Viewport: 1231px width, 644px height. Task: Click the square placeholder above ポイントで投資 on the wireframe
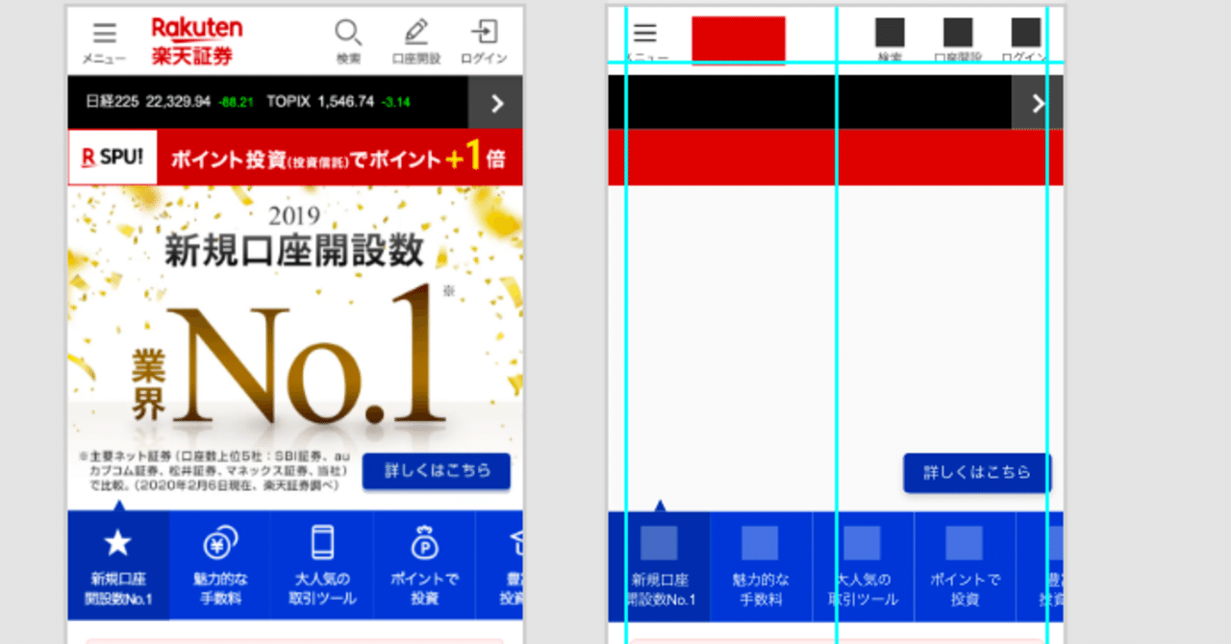click(965, 543)
